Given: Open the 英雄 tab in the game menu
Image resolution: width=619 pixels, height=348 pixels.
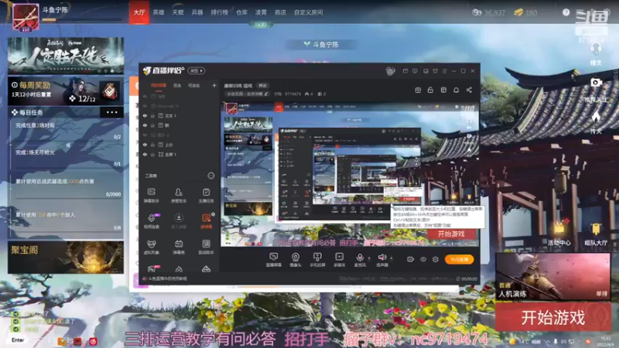Looking at the screenshot, I should [x=159, y=12].
